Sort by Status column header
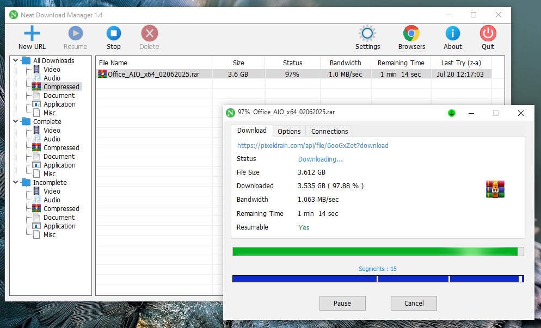Screen dimensions: 541x328 point(293,63)
